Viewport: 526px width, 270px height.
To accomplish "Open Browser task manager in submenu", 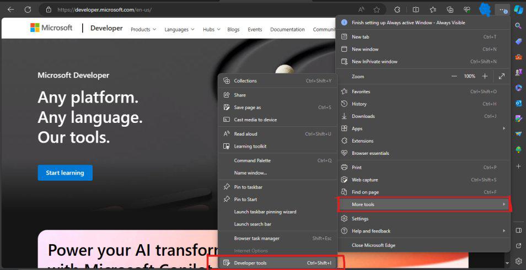I will pyautogui.click(x=277, y=239).
